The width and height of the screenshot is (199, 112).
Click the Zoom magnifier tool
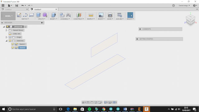coord(99,102)
